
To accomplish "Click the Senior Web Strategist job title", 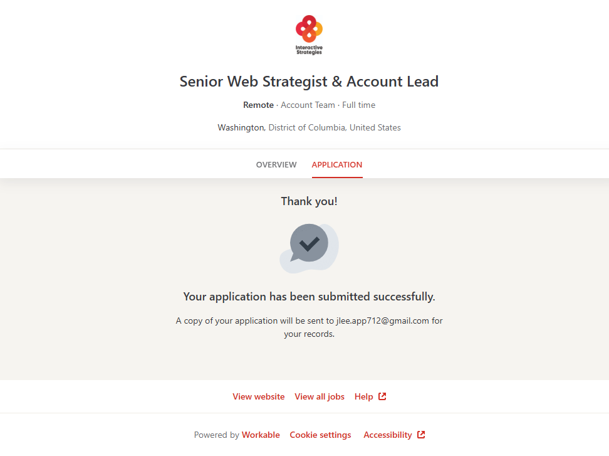I will pyautogui.click(x=309, y=82).
